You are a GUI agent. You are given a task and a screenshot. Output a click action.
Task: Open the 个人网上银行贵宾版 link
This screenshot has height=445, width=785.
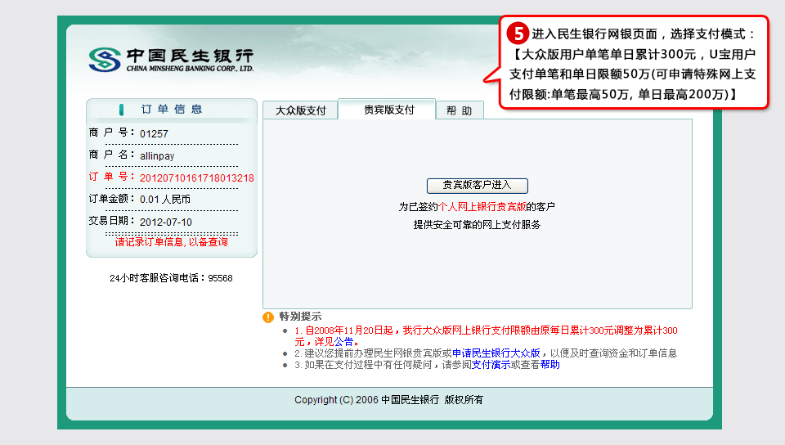(x=482, y=207)
